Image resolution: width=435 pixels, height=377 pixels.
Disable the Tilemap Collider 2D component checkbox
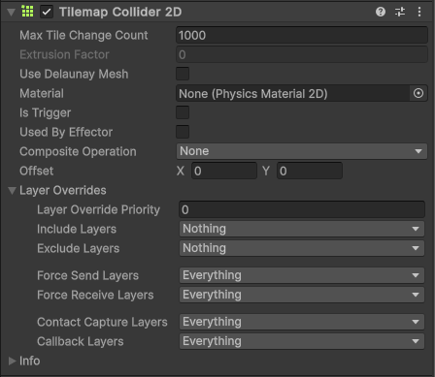(47, 12)
